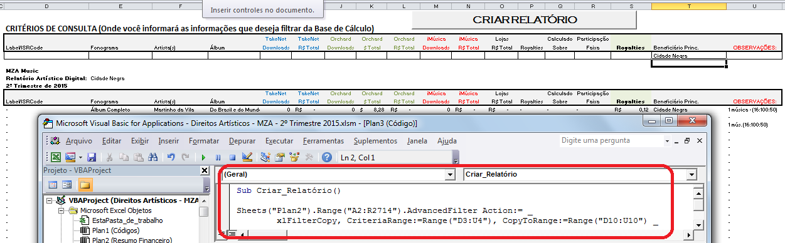Close the Projeto - VBAProject pane

click(205, 171)
